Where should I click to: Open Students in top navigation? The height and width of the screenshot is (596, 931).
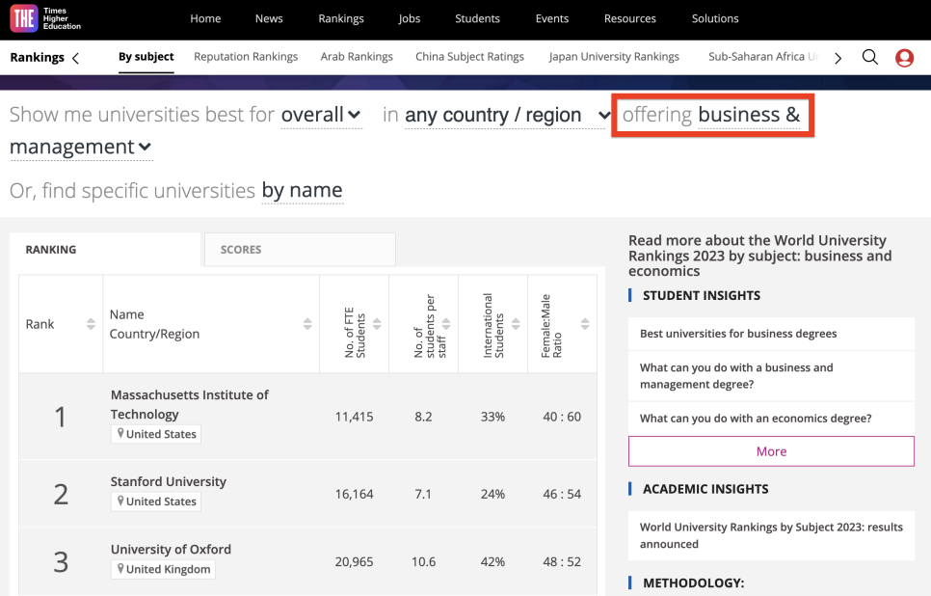point(477,18)
